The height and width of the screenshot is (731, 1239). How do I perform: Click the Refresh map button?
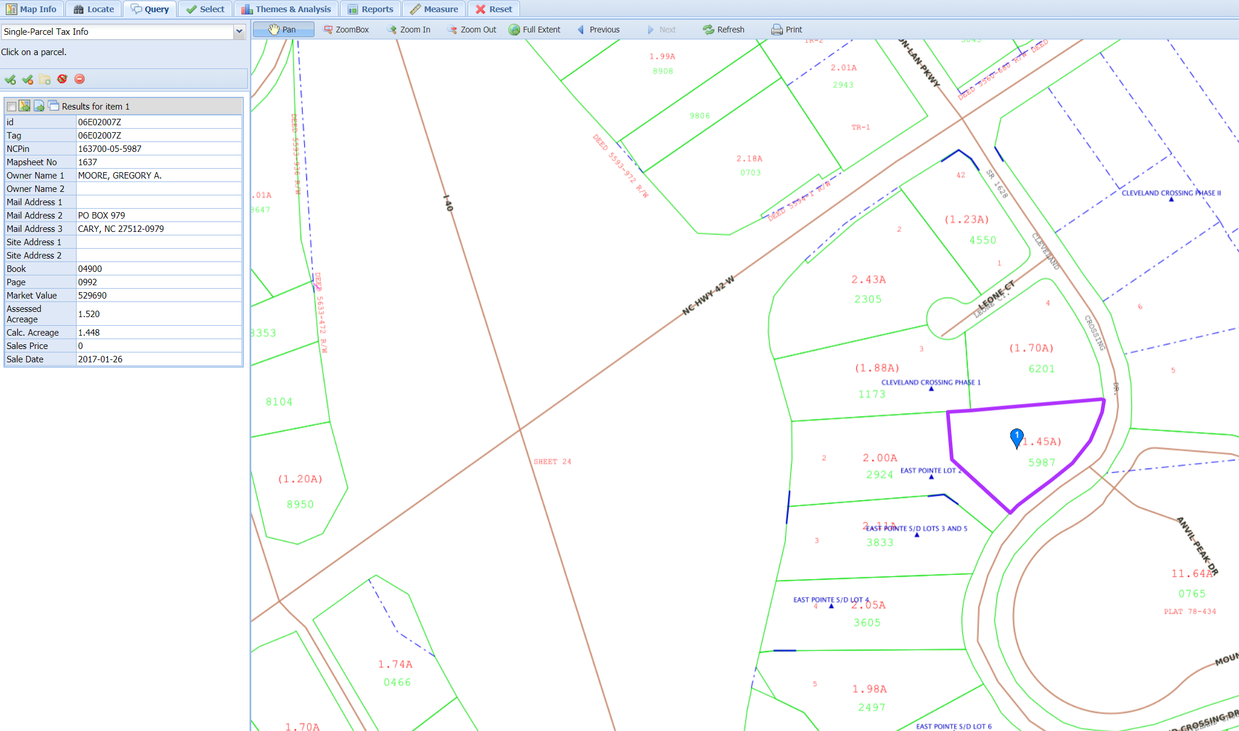[723, 30]
